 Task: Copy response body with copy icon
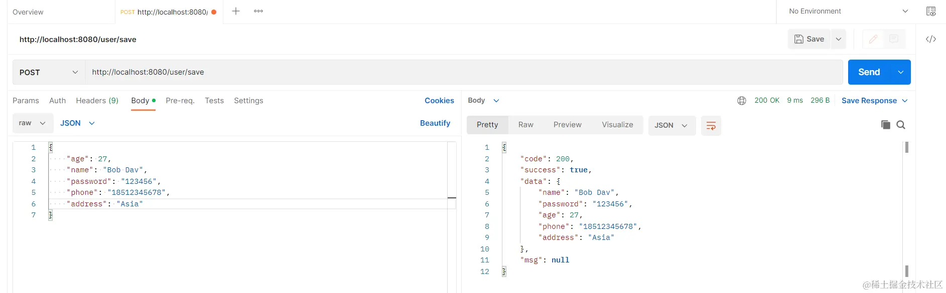coord(885,125)
